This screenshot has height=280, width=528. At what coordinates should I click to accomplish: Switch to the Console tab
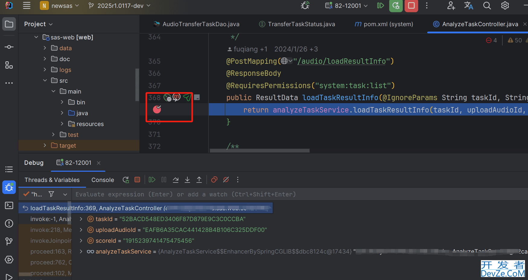103,180
